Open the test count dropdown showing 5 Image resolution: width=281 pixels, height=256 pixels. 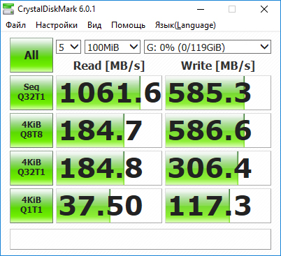pyautogui.click(x=69, y=47)
